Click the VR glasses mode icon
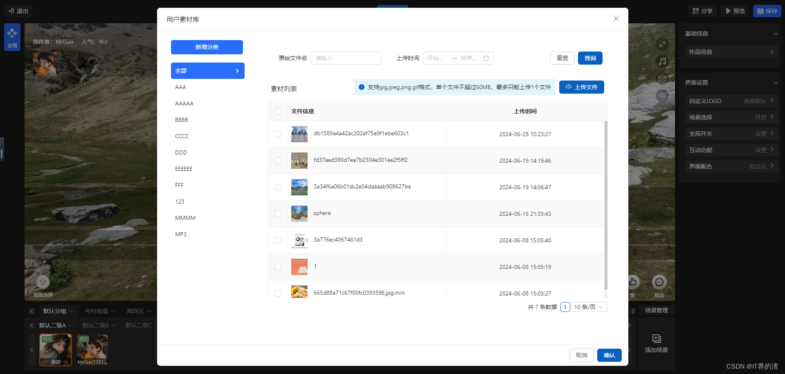785x374 pixels. 662,78
